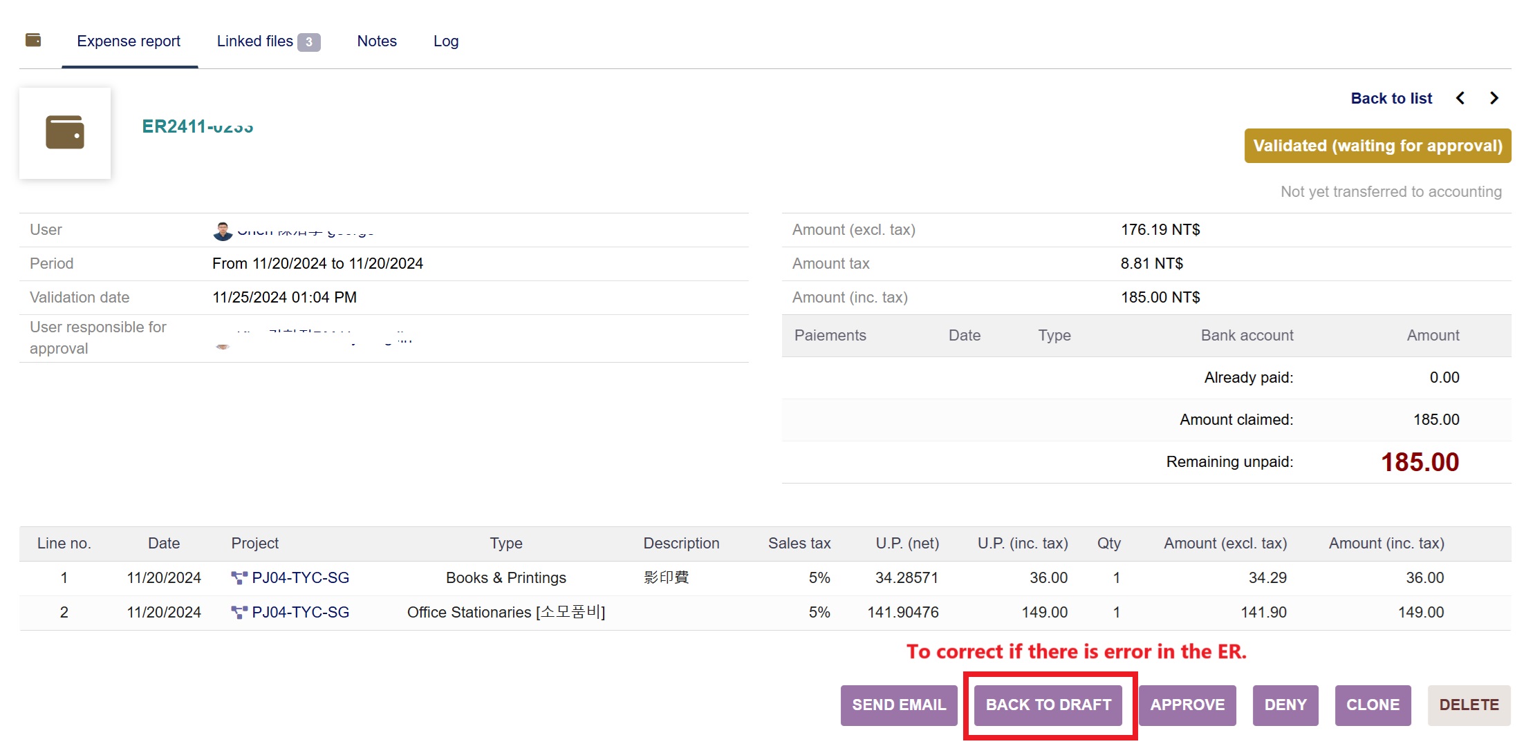Viewport: 1535px width, 755px height.
Task: Click project icon on line 1
Action: coord(239,577)
